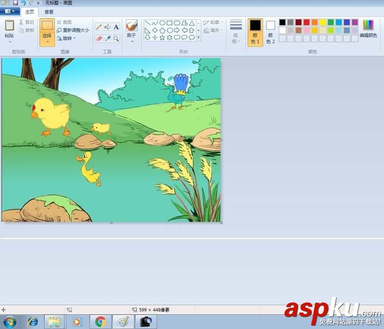
Task: Open Internet Explorer from taskbar
Action: click(x=33, y=321)
